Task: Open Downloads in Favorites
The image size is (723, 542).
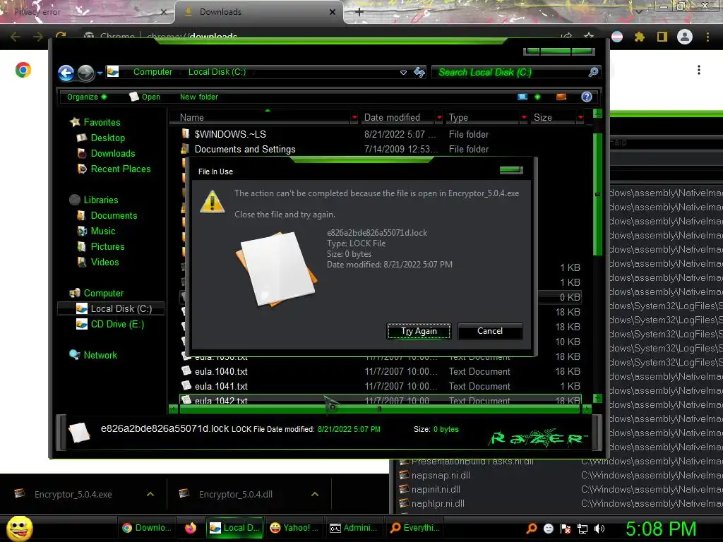Action: click(112, 153)
